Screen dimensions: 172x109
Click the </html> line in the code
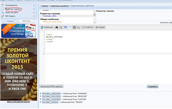[50, 42]
